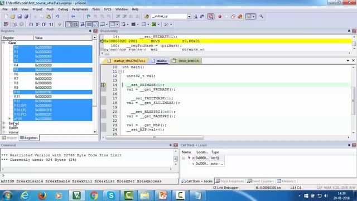
Task: Reset the CPU with the RST icon
Action: click(x=6, y=24)
